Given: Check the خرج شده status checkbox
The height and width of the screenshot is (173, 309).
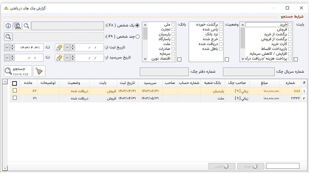Looking at the screenshot, I should pyautogui.click(x=221, y=39).
